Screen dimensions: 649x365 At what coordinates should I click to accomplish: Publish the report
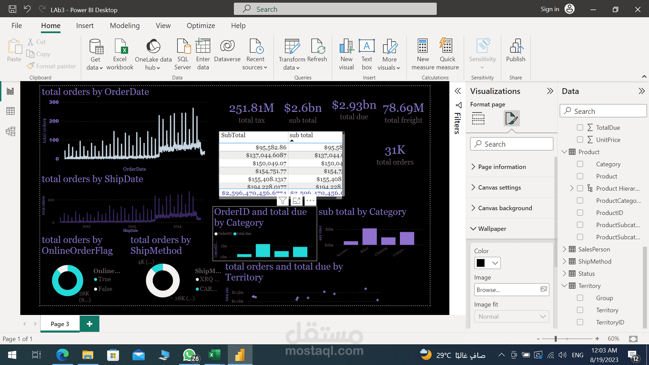pos(516,46)
